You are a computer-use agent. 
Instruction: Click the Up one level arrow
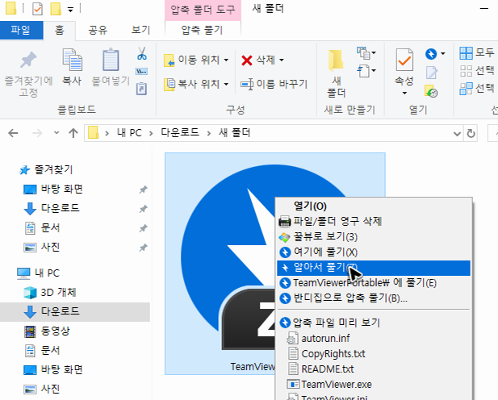point(73,133)
